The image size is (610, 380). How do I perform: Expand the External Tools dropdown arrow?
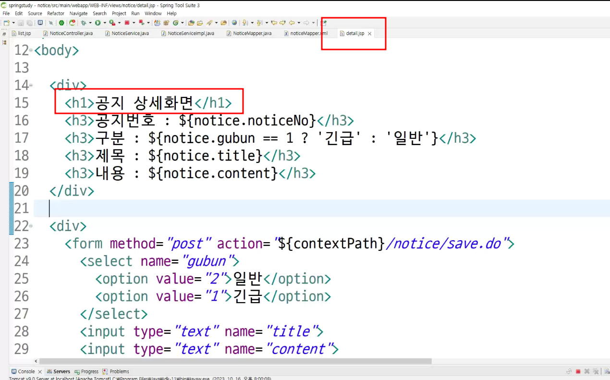(148, 23)
